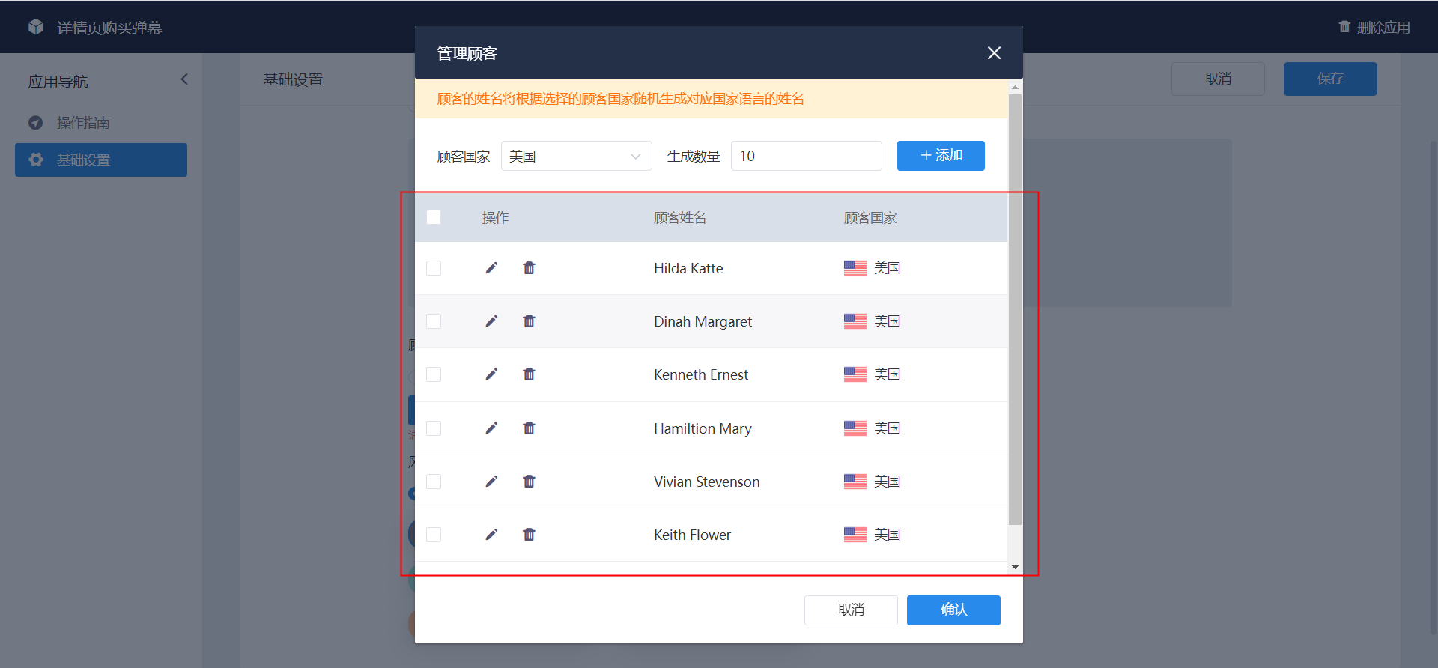Click the 详情页购买弹幕 app title
Viewport: 1438px width, 668px height.
[x=109, y=28]
